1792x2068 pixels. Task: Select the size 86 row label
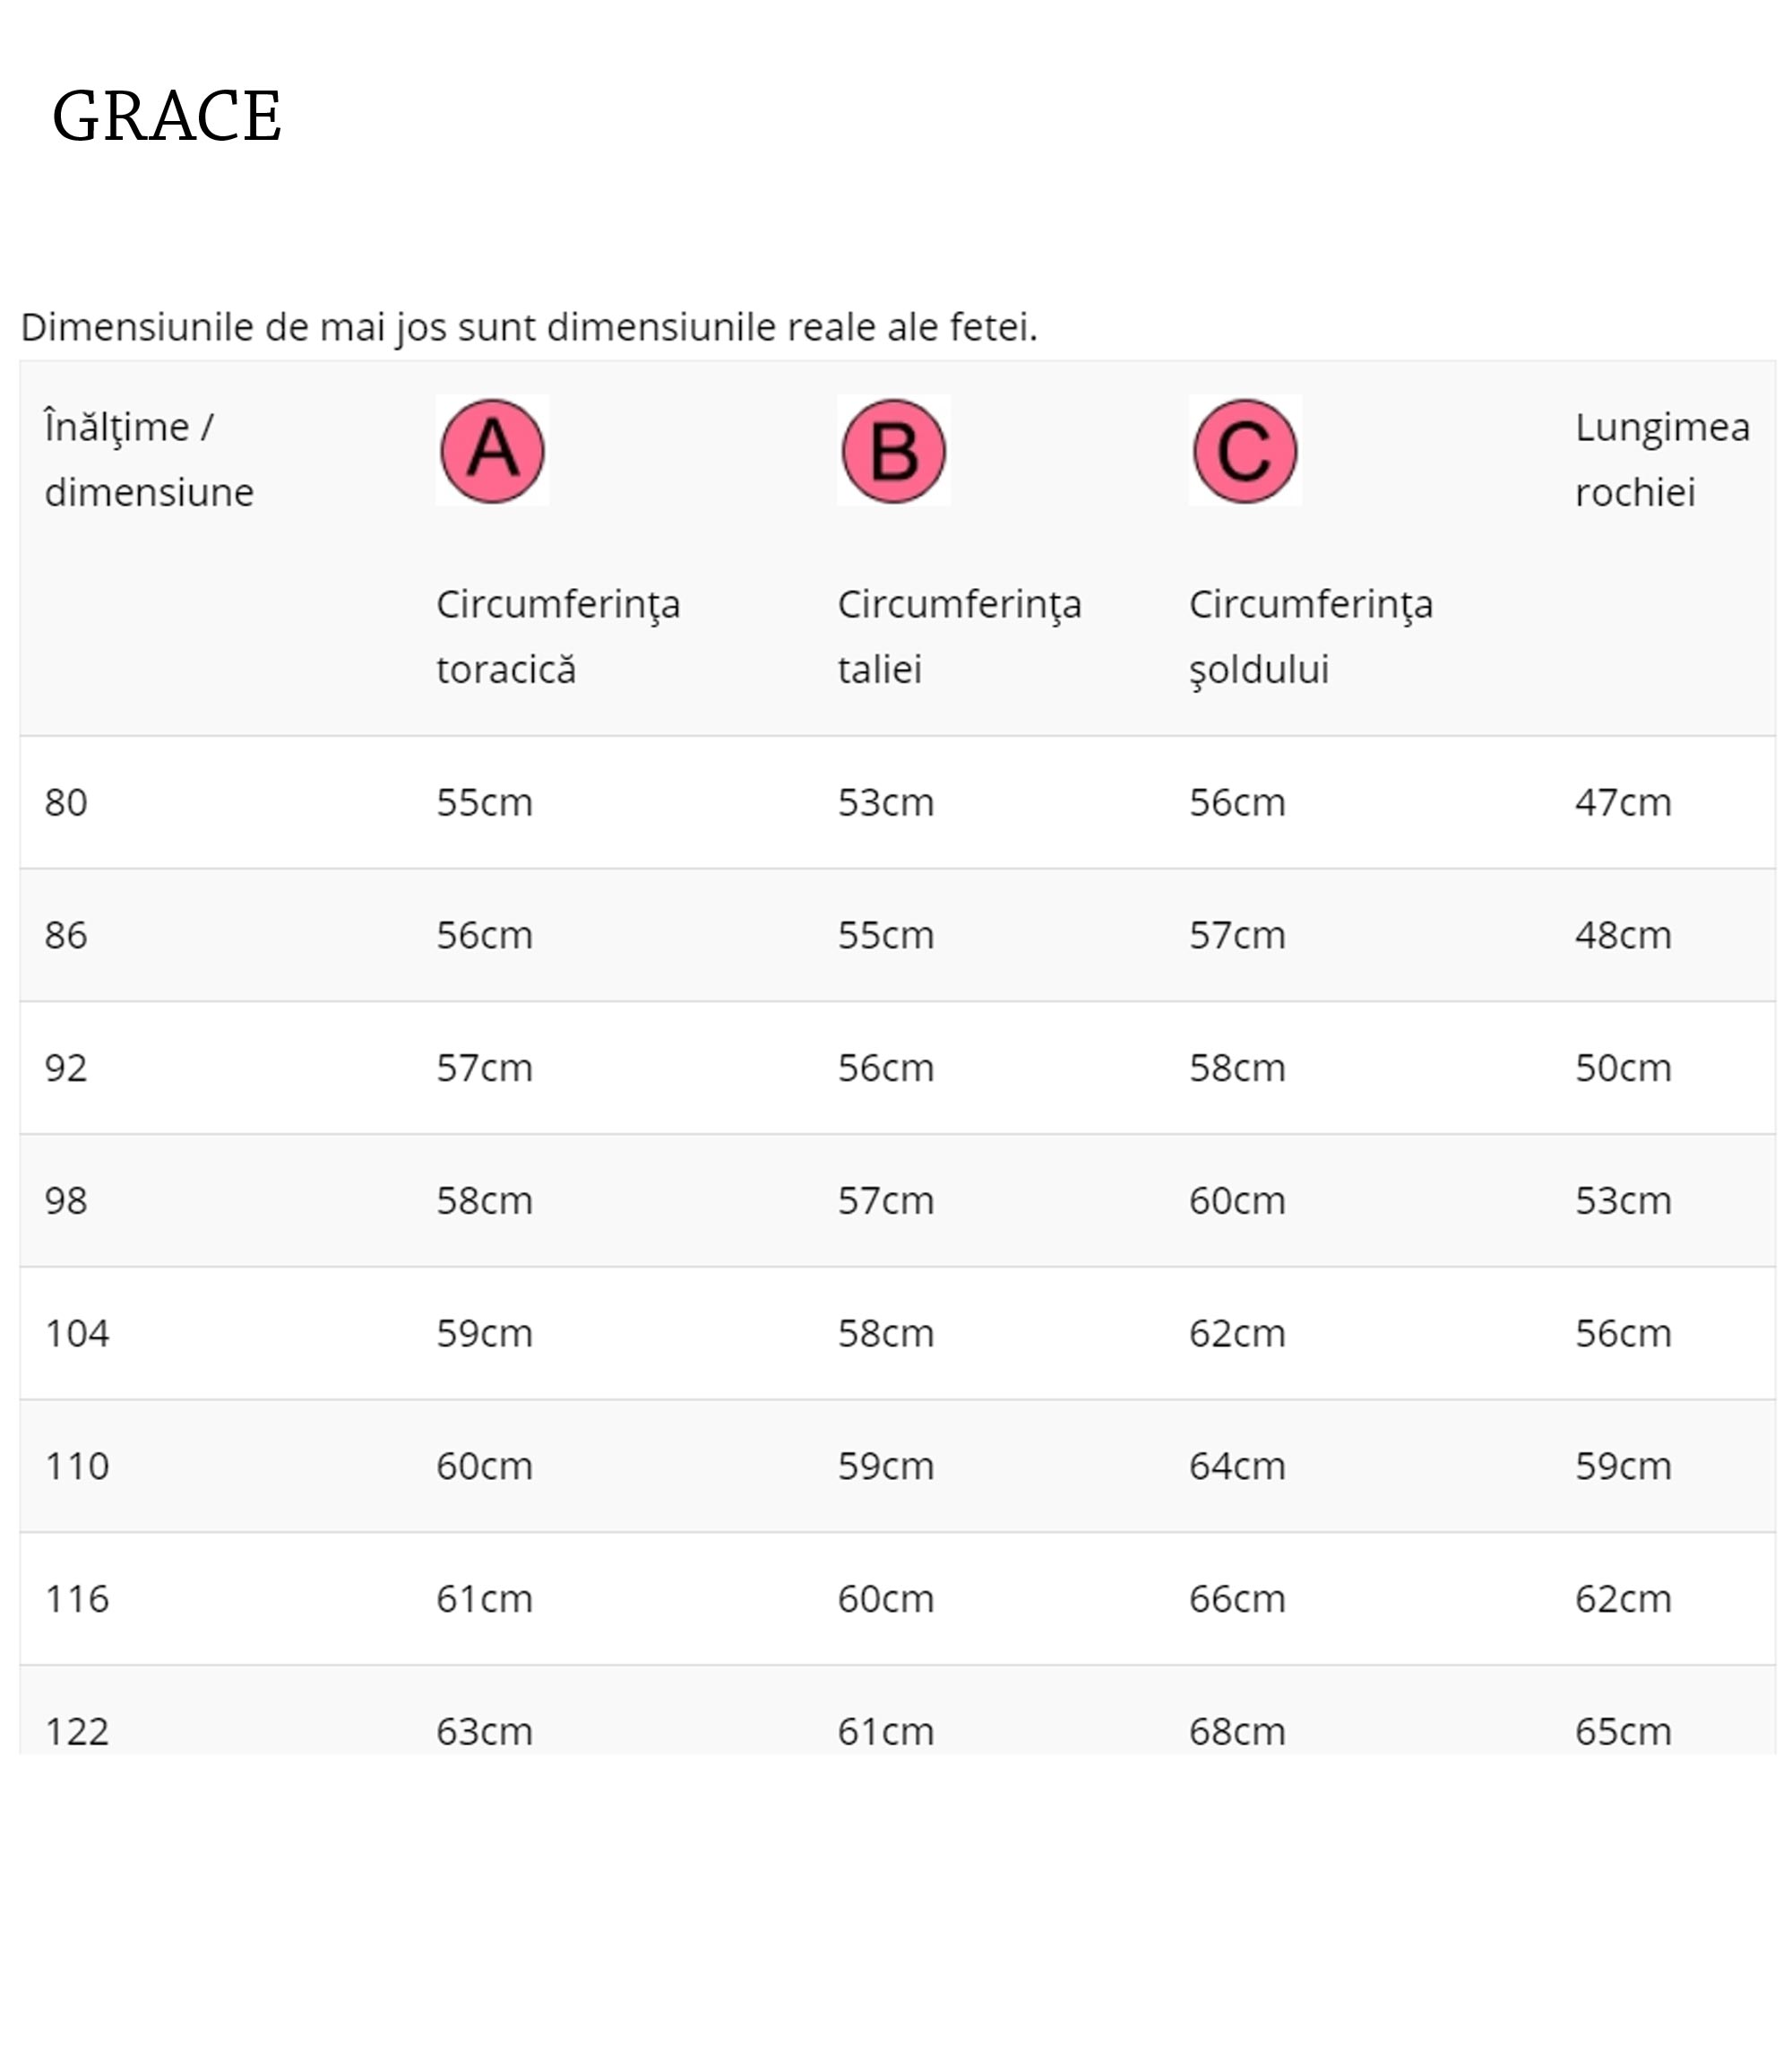tap(66, 936)
